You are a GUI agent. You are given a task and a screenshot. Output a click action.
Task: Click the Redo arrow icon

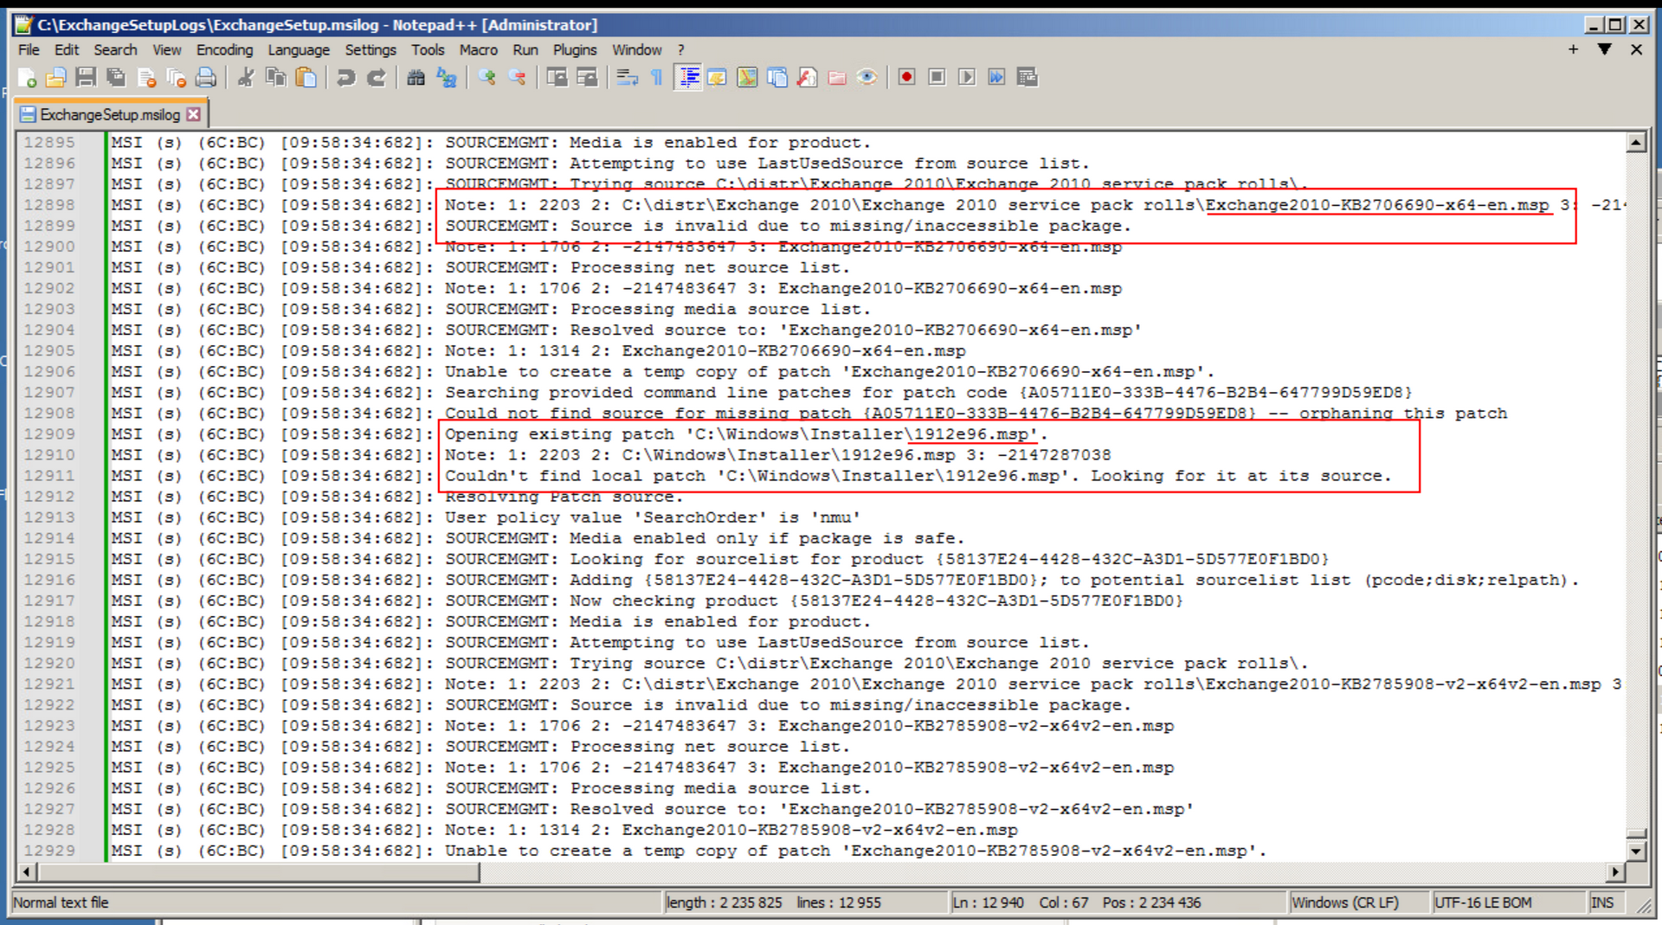376,78
